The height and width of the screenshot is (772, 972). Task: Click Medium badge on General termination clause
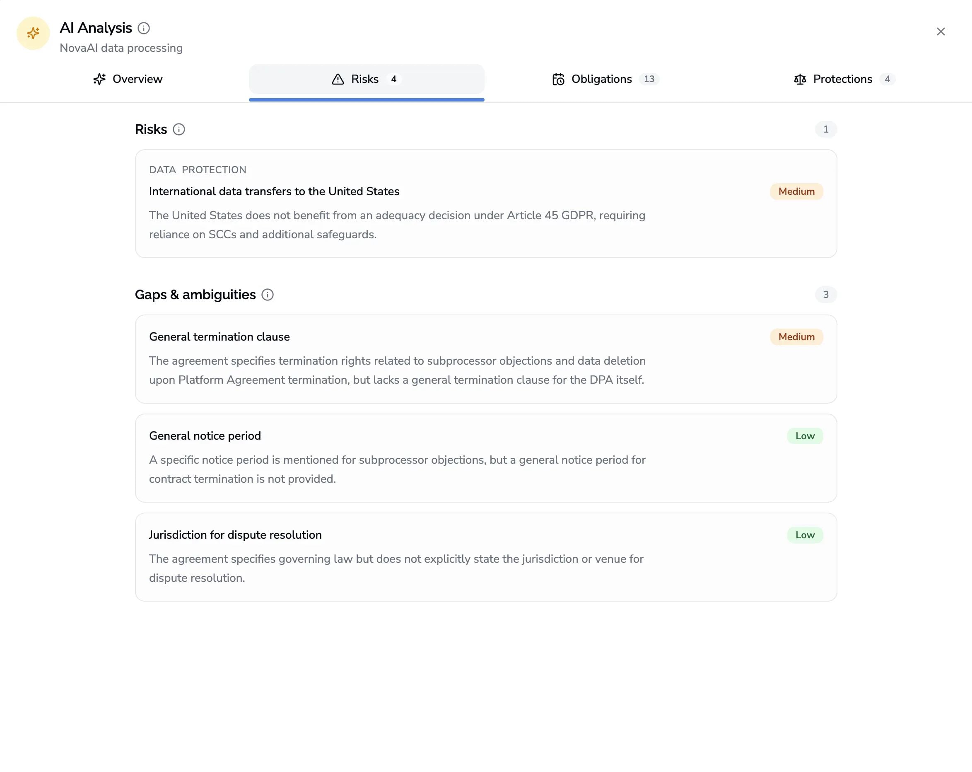(x=796, y=337)
